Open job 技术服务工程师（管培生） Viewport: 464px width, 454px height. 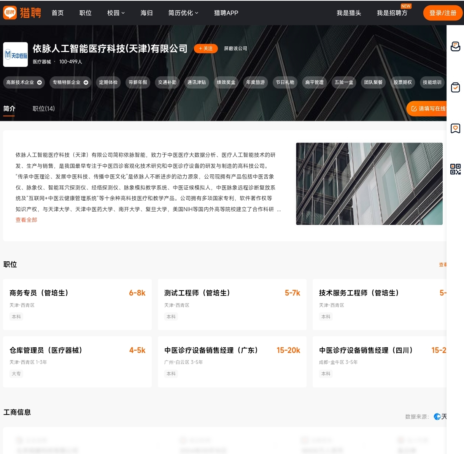359,293
